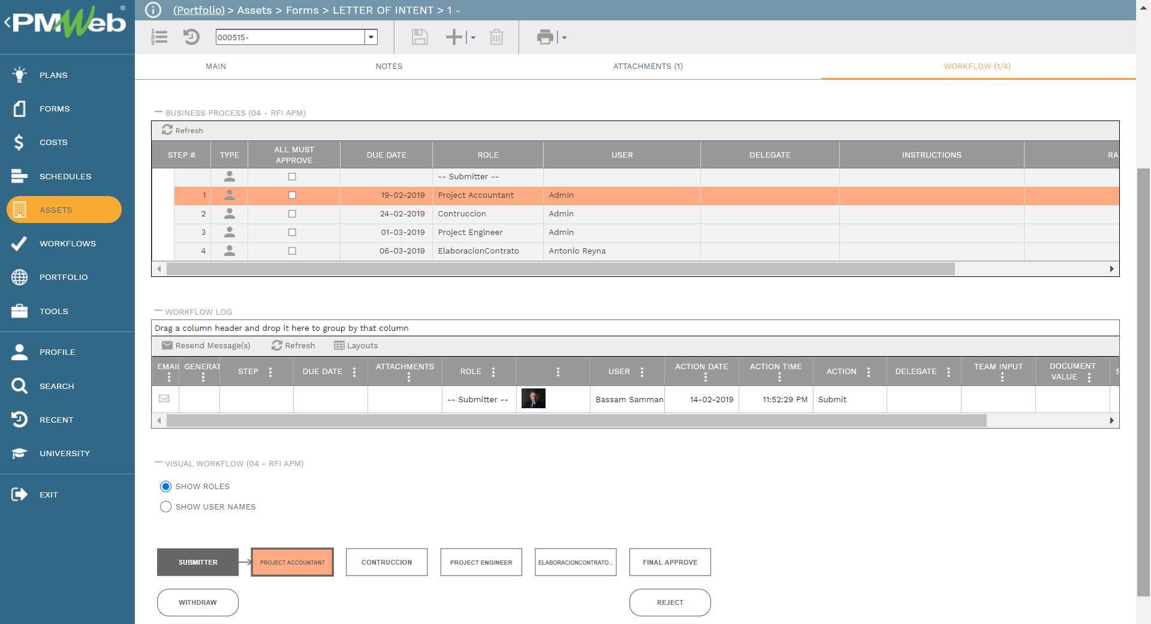The height and width of the screenshot is (624, 1151).
Task: Switch to the Workflow (1/4) tab
Action: pos(977,66)
